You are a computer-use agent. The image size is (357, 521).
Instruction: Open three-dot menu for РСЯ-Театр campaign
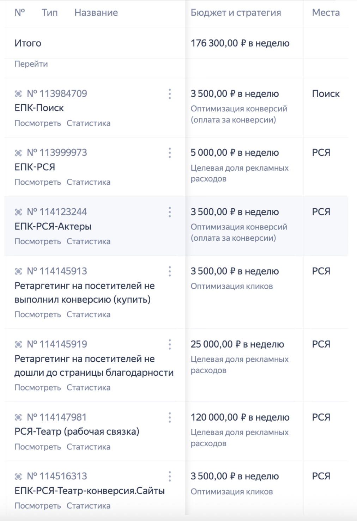[x=170, y=417]
